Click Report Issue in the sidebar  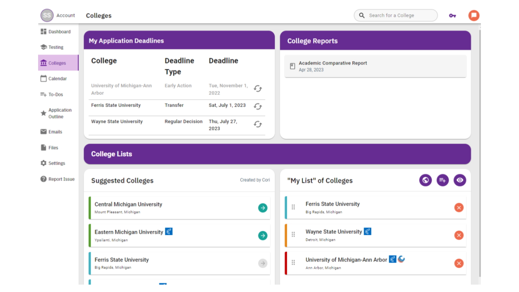point(58,179)
